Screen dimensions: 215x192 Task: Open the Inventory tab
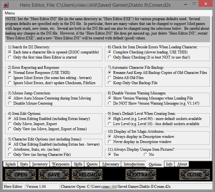click(x=40, y=164)
